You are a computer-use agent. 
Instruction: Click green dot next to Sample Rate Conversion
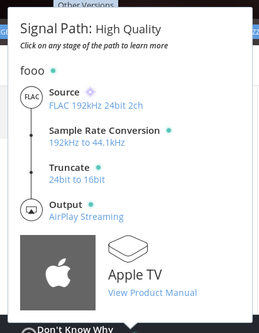click(x=168, y=131)
